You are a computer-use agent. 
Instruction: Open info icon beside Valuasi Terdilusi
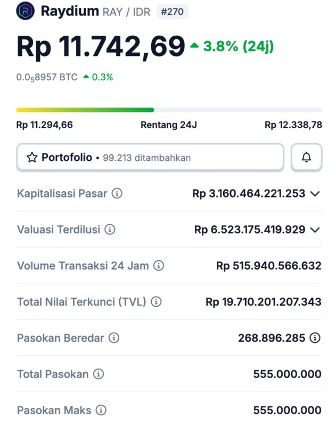(x=110, y=230)
